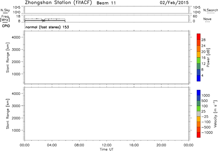Click the Power [dB] colorbar label
218x151 pixels.
[x=208, y=58]
